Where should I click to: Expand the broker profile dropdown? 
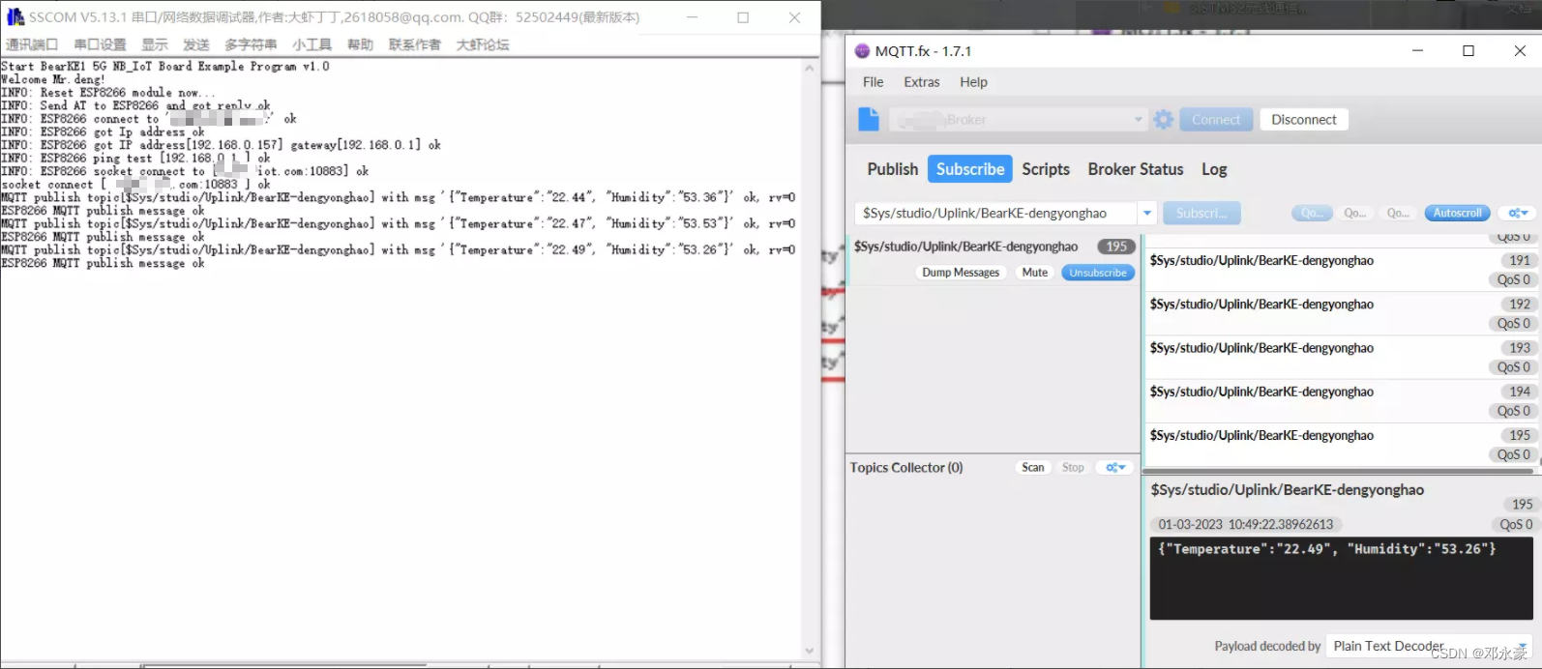click(1138, 120)
